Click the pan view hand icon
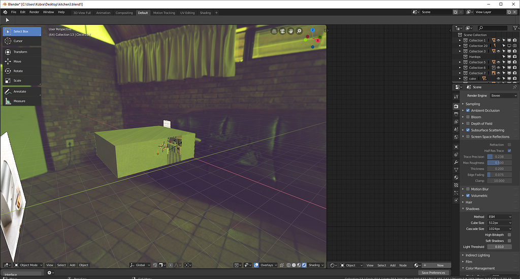 click(x=290, y=31)
